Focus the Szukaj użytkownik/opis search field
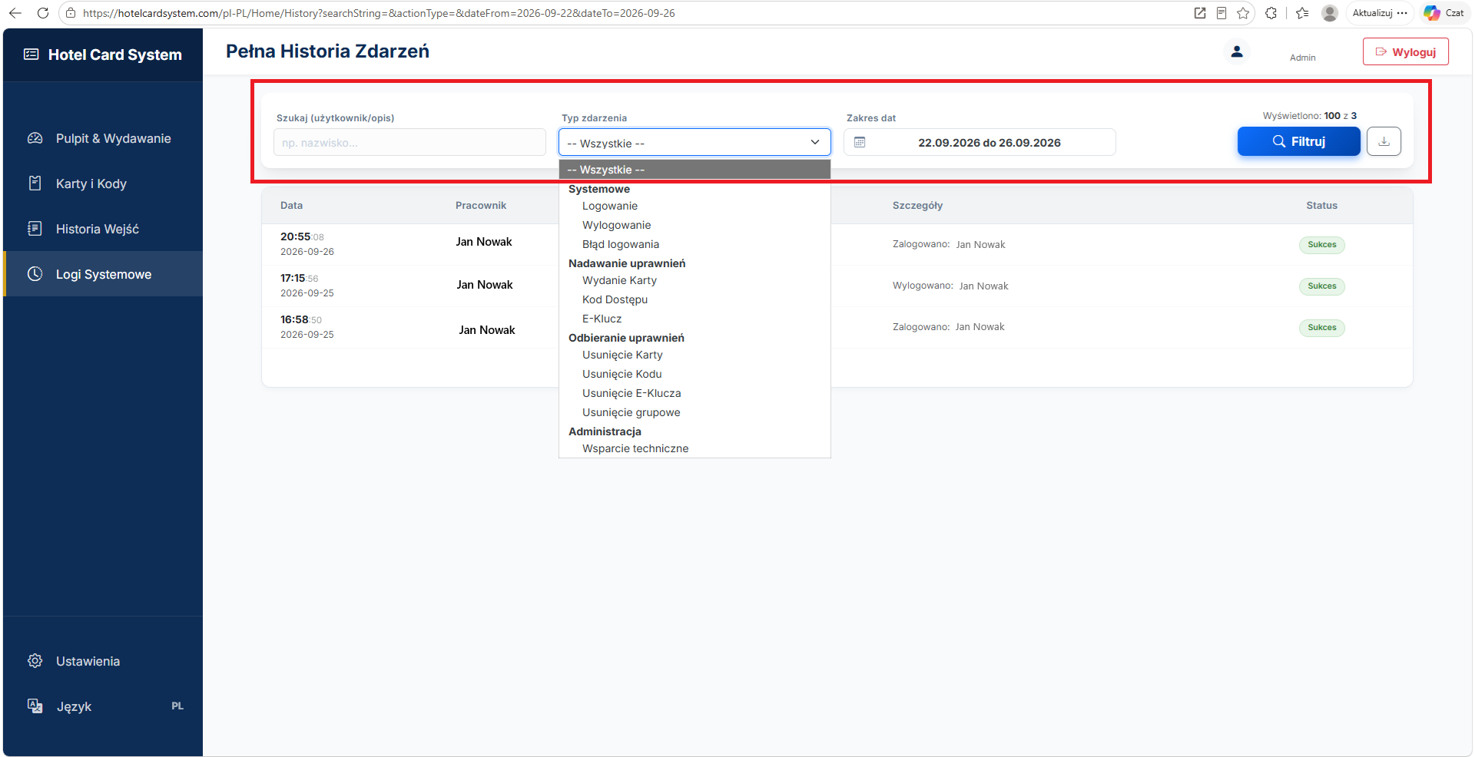The width and height of the screenshot is (1475, 757). (x=409, y=142)
